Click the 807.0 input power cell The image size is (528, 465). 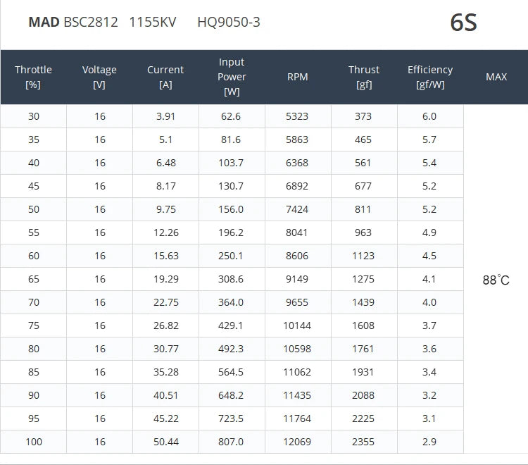pyautogui.click(x=232, y=442)
